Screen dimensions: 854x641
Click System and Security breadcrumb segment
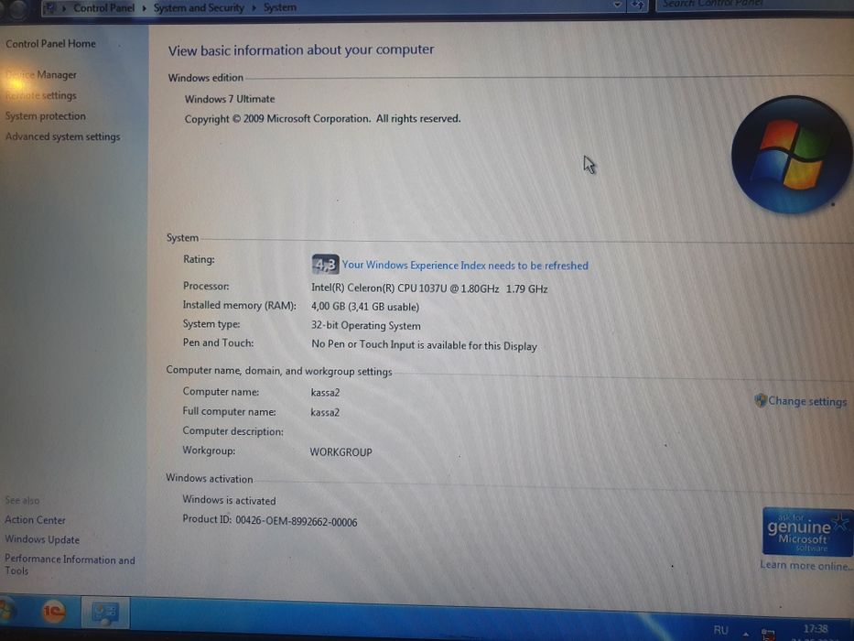pos(199,7)
